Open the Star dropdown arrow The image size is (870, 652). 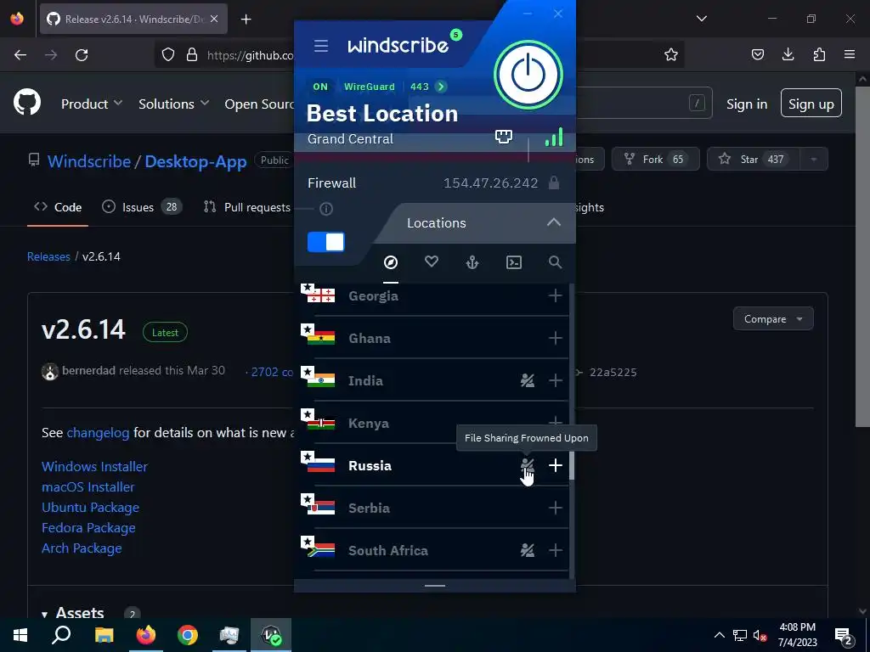pyautogui.click(x=813, y=159)
